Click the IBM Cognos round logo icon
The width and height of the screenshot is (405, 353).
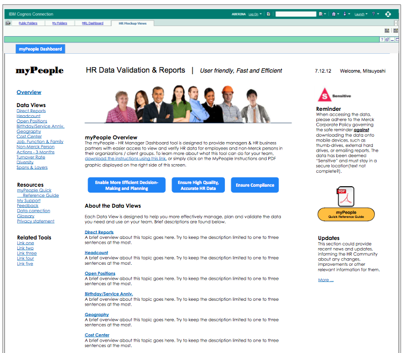pos(388,14)
